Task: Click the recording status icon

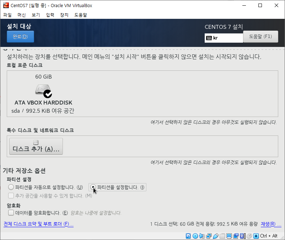Action: click(236, 236)
